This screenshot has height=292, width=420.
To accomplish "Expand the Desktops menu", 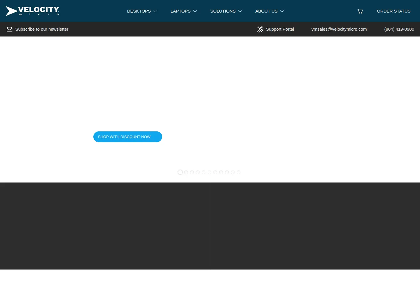I will point(142,11).
